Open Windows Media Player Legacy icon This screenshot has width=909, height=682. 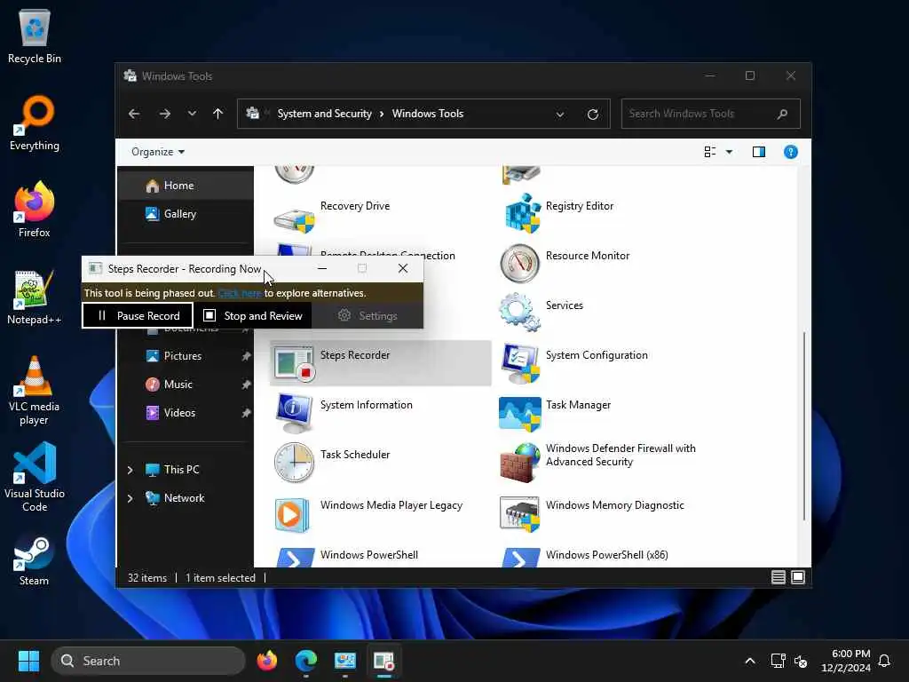coord(293,514)
